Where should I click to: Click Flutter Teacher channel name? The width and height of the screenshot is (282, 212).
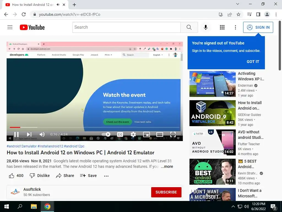(x=249, y=144)
